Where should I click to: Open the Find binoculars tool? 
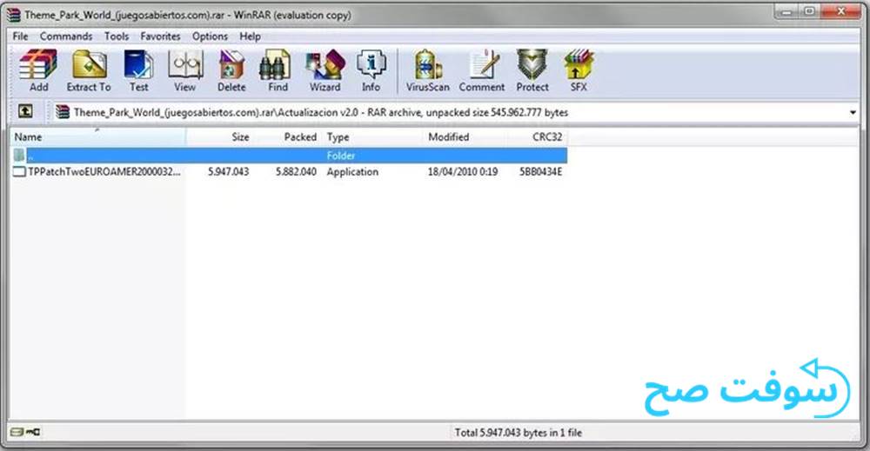tap(278, 70)
